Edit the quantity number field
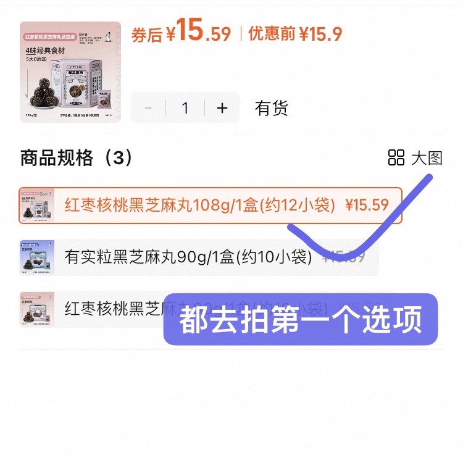 point(185,108)
